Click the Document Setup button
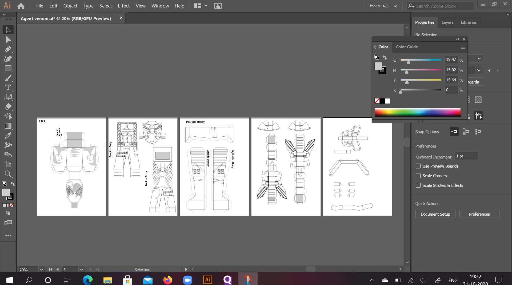Viewport: 512px width, 285px height. (435, 214)
